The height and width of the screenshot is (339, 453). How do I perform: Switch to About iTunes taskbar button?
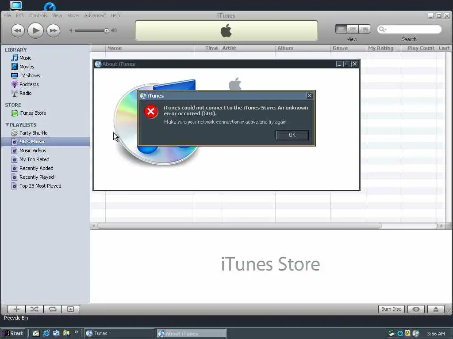click(x=192, y=334)
